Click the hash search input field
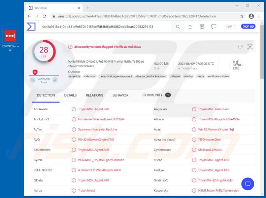Viewport: 266px width, 198px height. point(105,27)
